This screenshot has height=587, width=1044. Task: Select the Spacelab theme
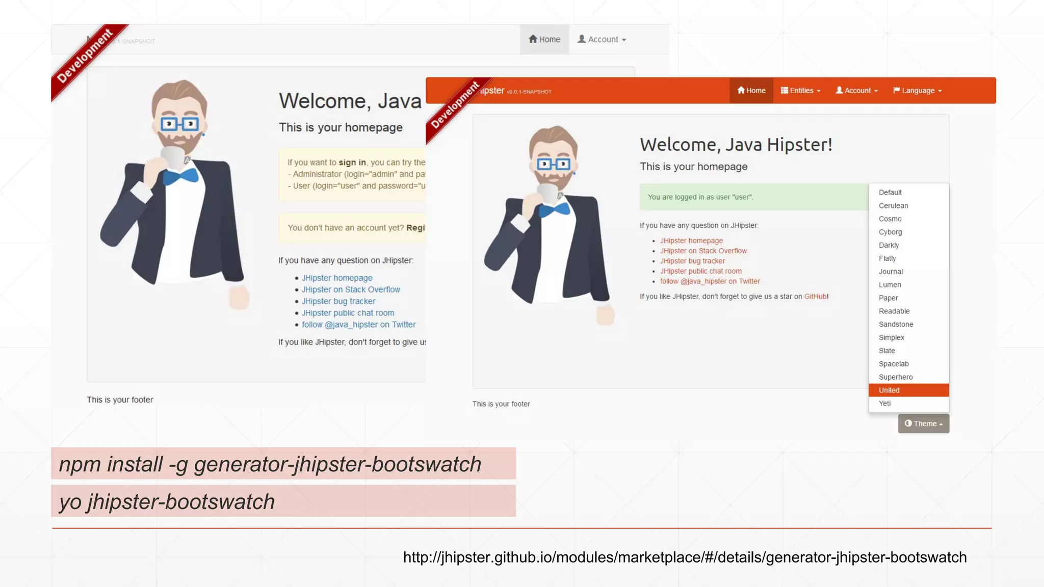[908, 364]
